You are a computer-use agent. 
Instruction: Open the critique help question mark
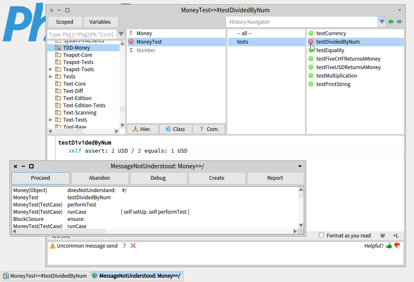tap(124, 246)
